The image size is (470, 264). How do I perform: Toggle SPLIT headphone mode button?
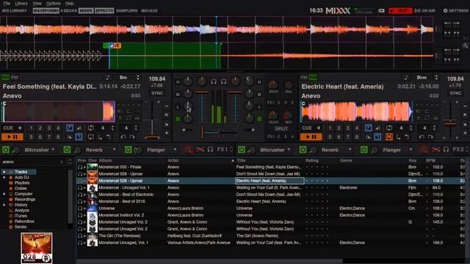pos(281,129)
